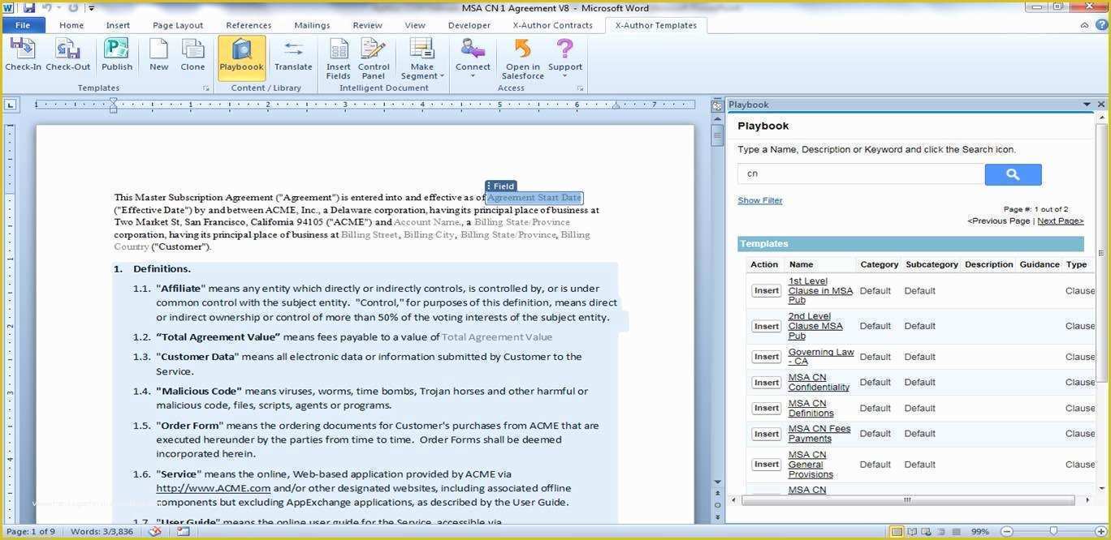Minimize the ribbon with the caret
This screenshot has width=1111, height=540.
tap(1085, 25)
